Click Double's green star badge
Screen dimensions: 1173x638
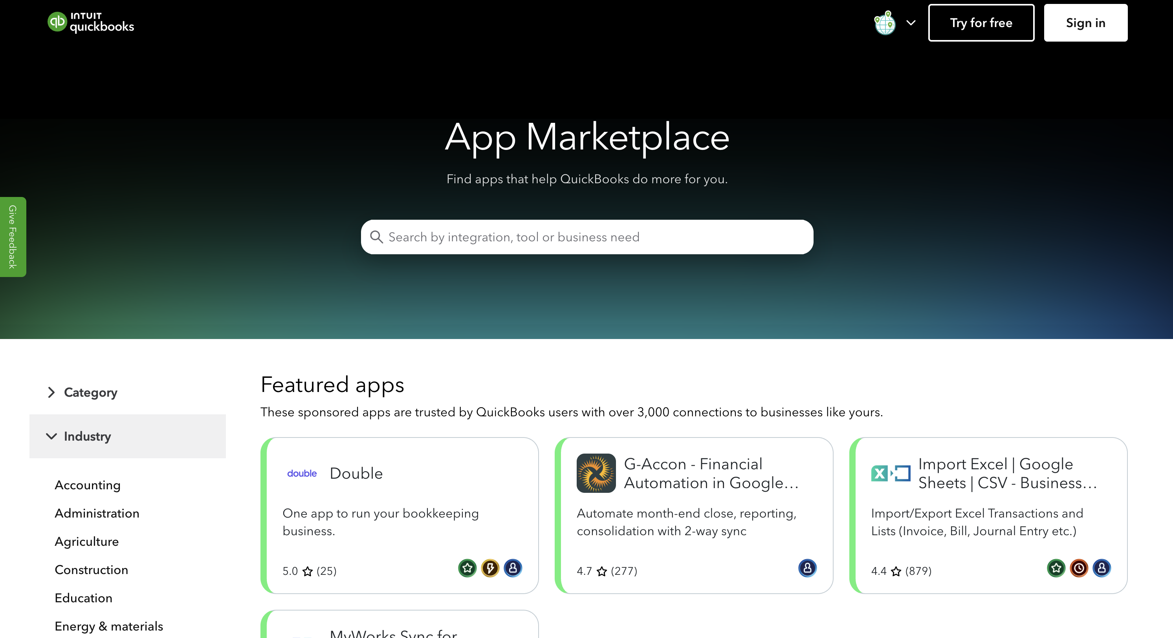(467, 568)
